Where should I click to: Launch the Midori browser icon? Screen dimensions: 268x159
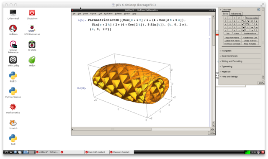tap(32, 62)
